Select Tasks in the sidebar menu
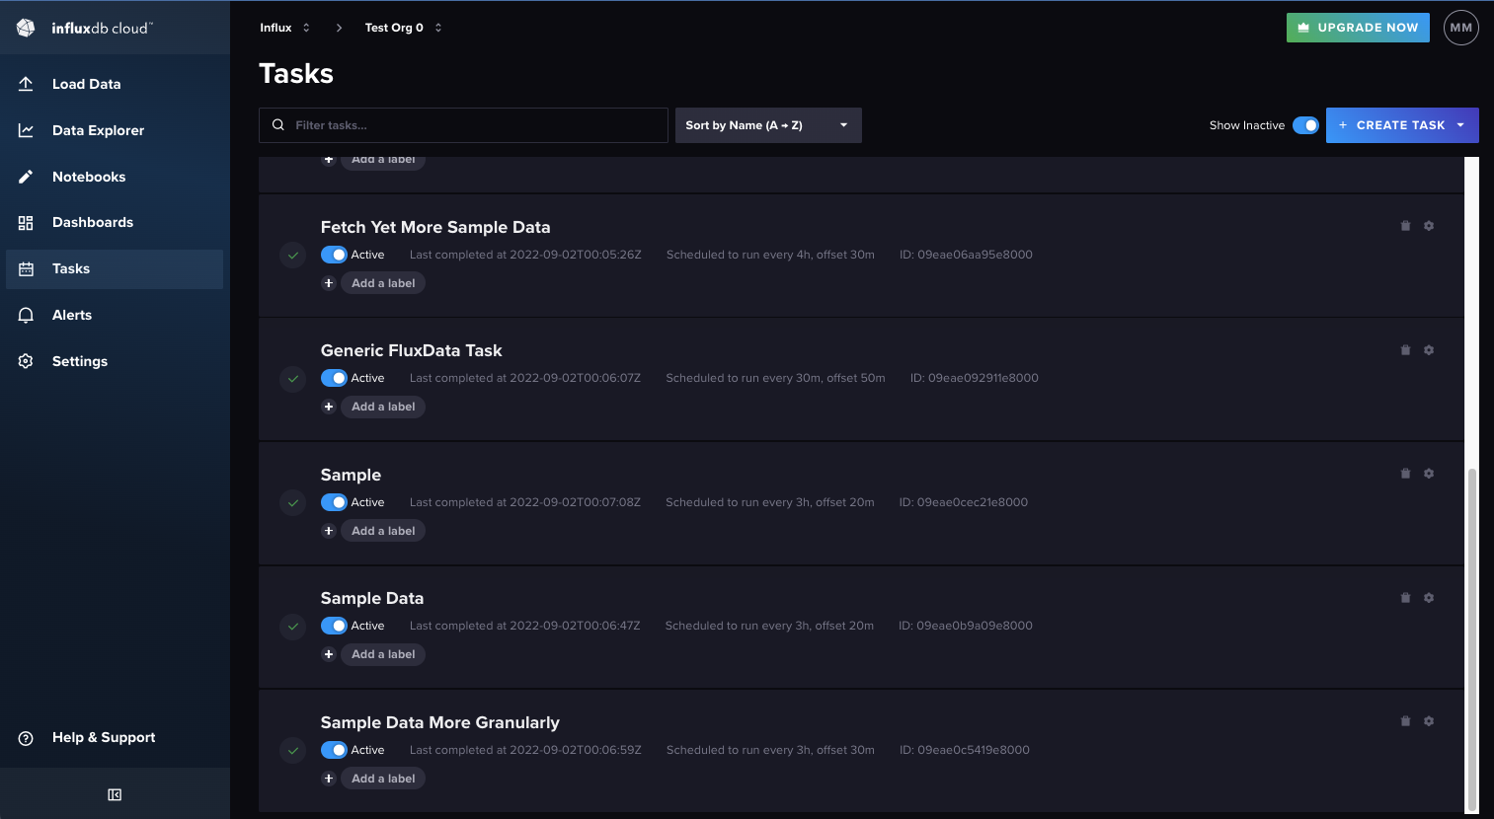This screenshot has width=1494, height=819. click(x=70, y=267)
